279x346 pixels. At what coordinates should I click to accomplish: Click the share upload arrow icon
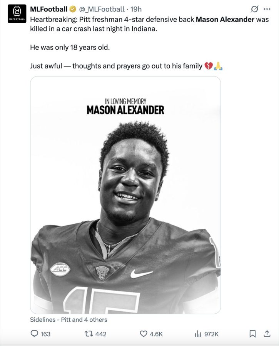click(x=266, y=334)
